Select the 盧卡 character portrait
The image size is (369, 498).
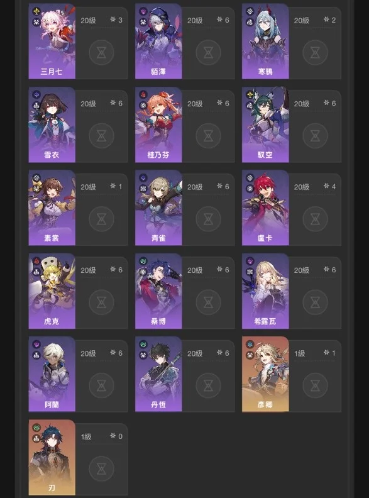(x=265, y=207)
